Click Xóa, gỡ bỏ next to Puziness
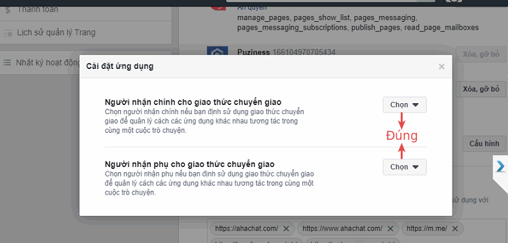Viewport: 508px width, 243px height. click(x=481, y=54)
